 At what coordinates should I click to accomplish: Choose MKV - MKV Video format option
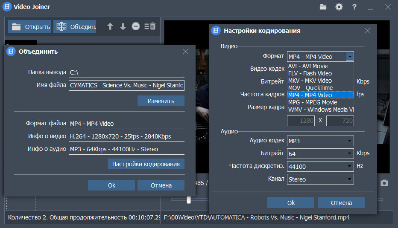[x=310, y=81]
